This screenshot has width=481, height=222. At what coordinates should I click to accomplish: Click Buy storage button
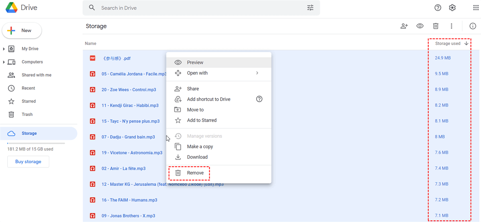[x=28, y=161]
